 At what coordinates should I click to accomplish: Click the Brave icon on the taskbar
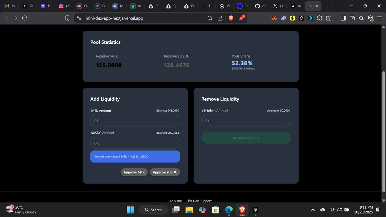tap(242, 210)
